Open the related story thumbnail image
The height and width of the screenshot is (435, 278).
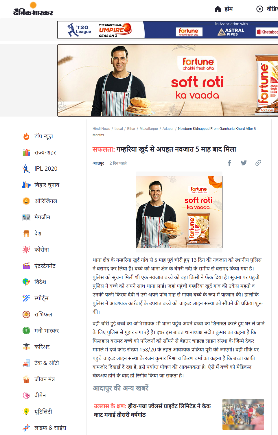(243, 414)
